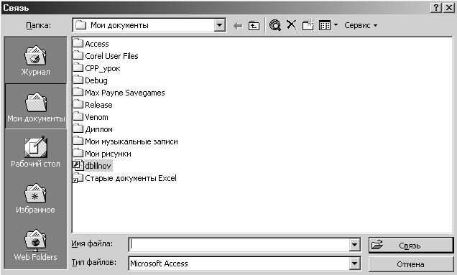The width and height of the screenshot is (457, 275).
Task: Open the Views dropdown arrow
Action: [x=336, y=25]
